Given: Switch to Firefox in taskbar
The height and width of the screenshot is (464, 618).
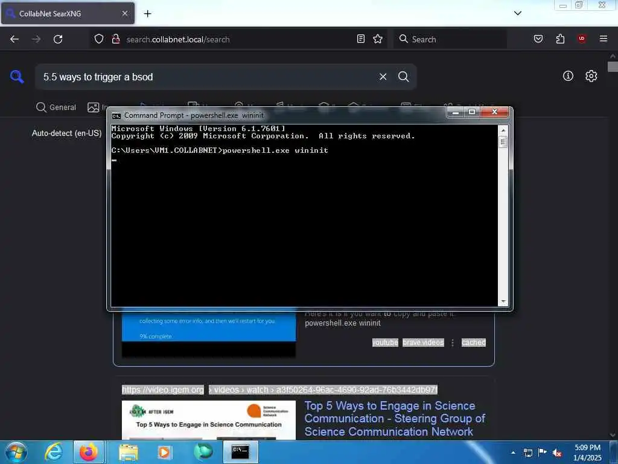Looking at the screenshot, I should point(89,453).
